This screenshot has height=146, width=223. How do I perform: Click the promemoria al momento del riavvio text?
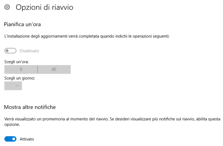pyautogui.click(x=75, y=119)
